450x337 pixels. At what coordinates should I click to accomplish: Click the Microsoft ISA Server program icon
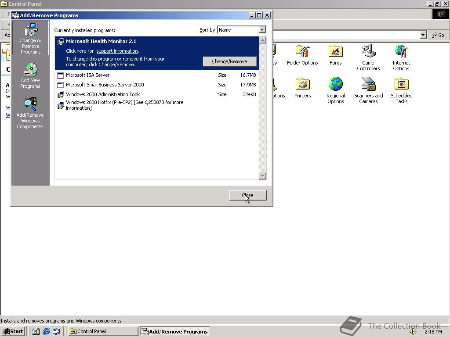[60, 75]
